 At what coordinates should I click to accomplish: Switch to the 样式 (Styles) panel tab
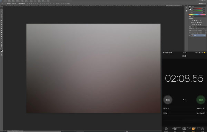[x=193, y=17]
